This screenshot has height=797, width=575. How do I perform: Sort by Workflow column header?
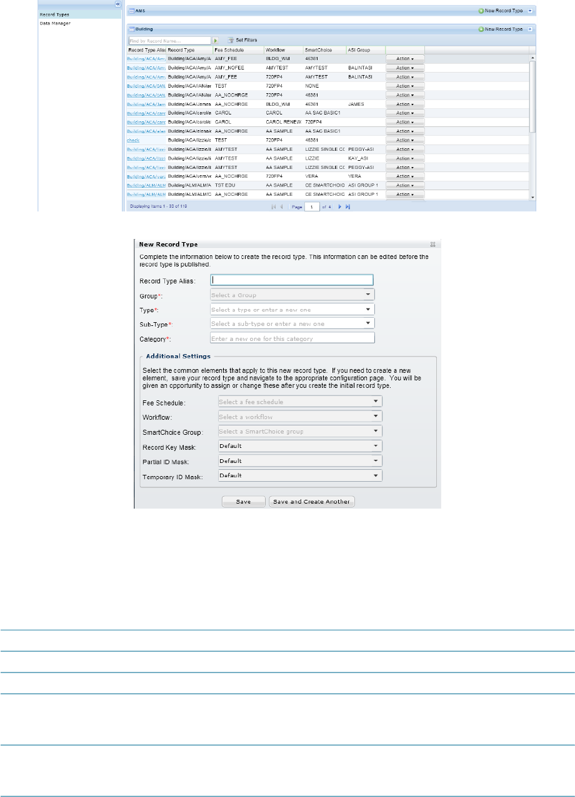pos(284,49)
